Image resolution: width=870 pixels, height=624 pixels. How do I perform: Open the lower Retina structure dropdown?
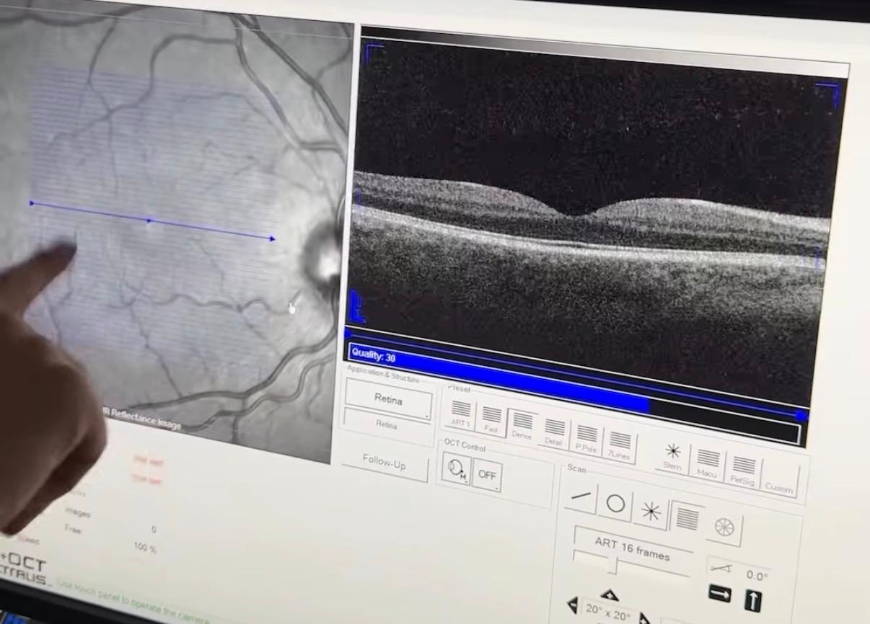tap(387, 425)
